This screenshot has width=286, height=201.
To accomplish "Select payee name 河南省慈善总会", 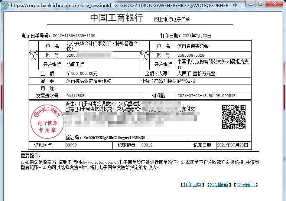I will coord(193,46).
